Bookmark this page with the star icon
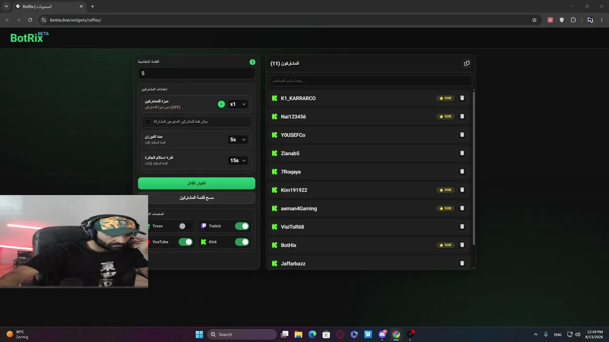The height and width of the screenshot is (342, 609). (534, 20)
